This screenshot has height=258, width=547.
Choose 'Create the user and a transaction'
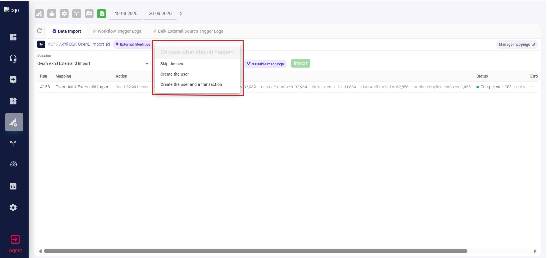(198, 84)
